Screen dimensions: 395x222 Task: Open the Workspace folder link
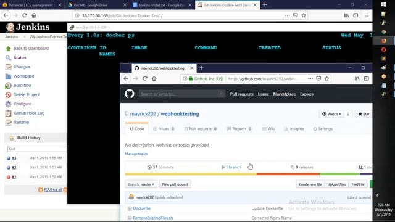pos(23,76)
